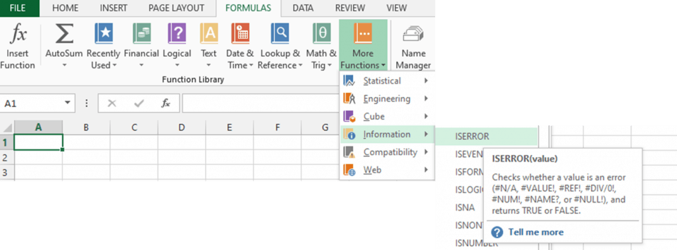677x250 pixels.
Task: Follow the Tell me more link
Action: 536,232
